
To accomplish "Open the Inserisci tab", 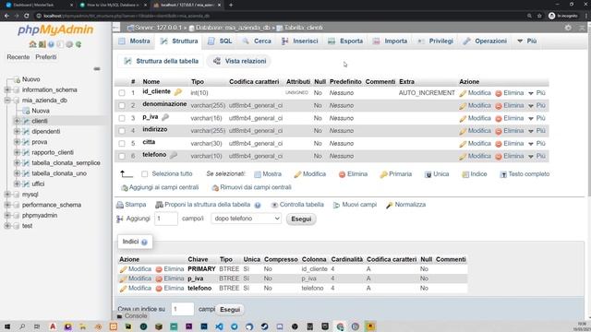I will (300, 41).
